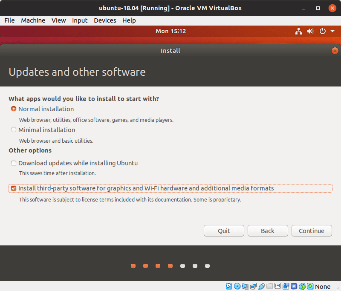Open the volume speaker icon in Ubuntu top bar

(310, 31)
